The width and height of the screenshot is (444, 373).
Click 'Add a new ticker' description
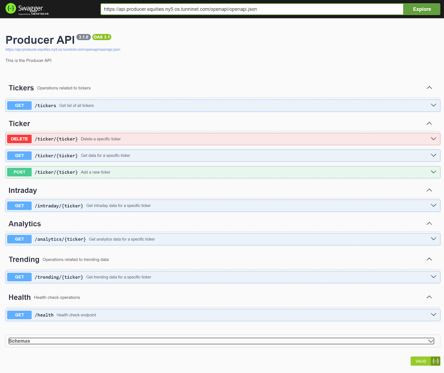[95, 172]
